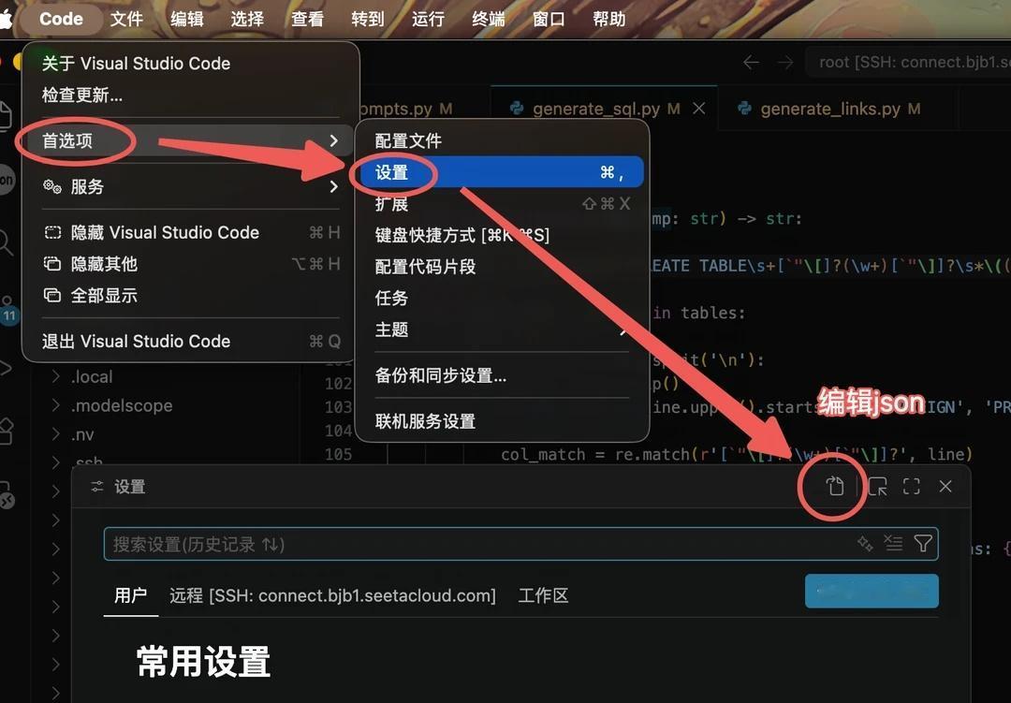Click line number 105 in editor

point(339,455)
